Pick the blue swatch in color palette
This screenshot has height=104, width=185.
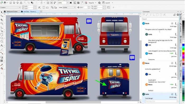[x=183, y=45]
